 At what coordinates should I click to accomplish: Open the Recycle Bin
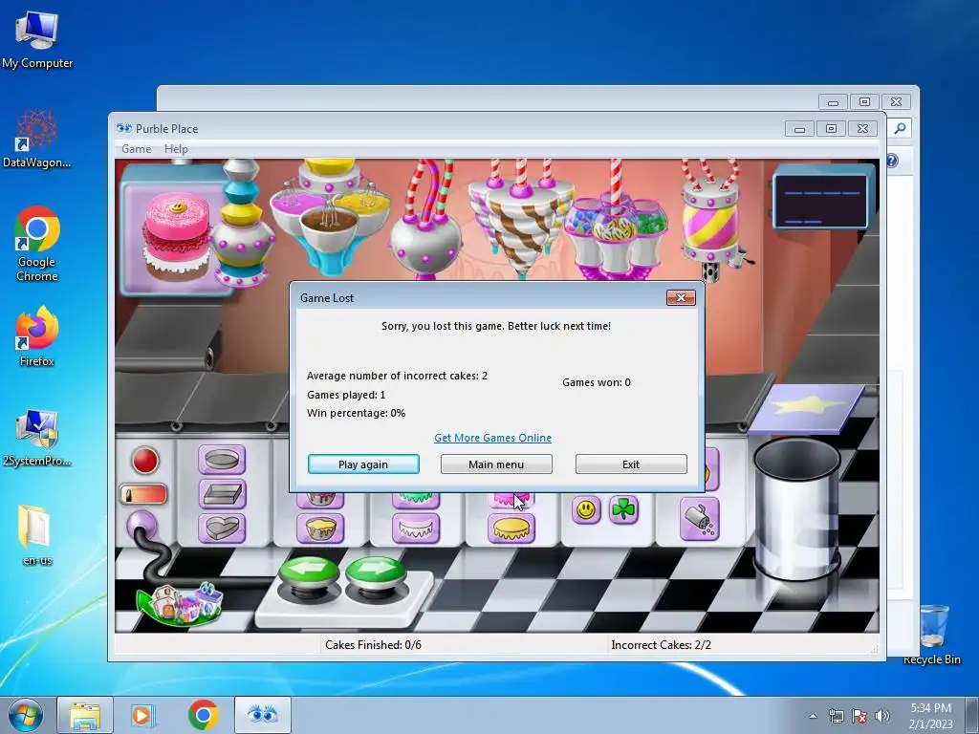(932, 635)
